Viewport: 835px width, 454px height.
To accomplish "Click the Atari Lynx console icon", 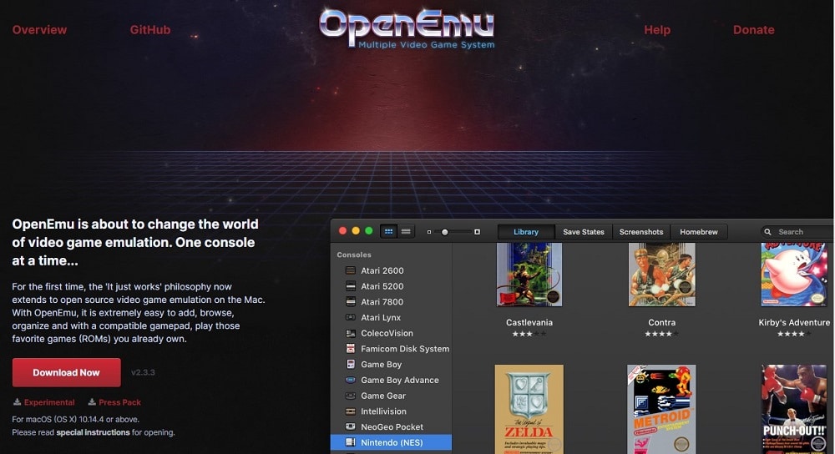I will [351, 317].
